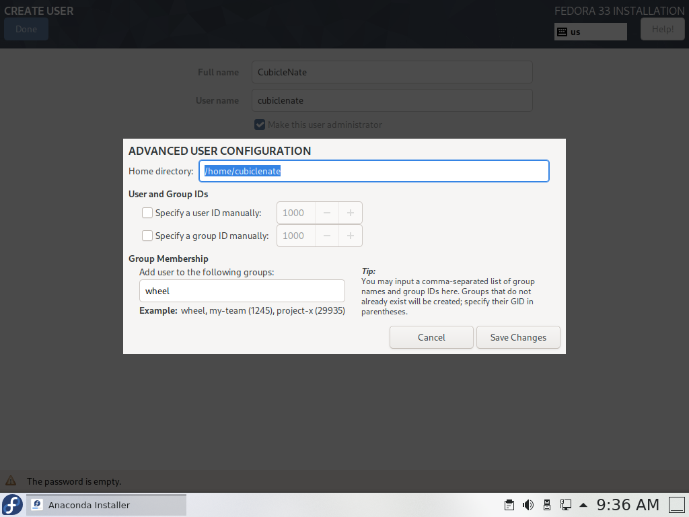Enable Specify a user ID manually
The image size is (689, 517).
147,212
